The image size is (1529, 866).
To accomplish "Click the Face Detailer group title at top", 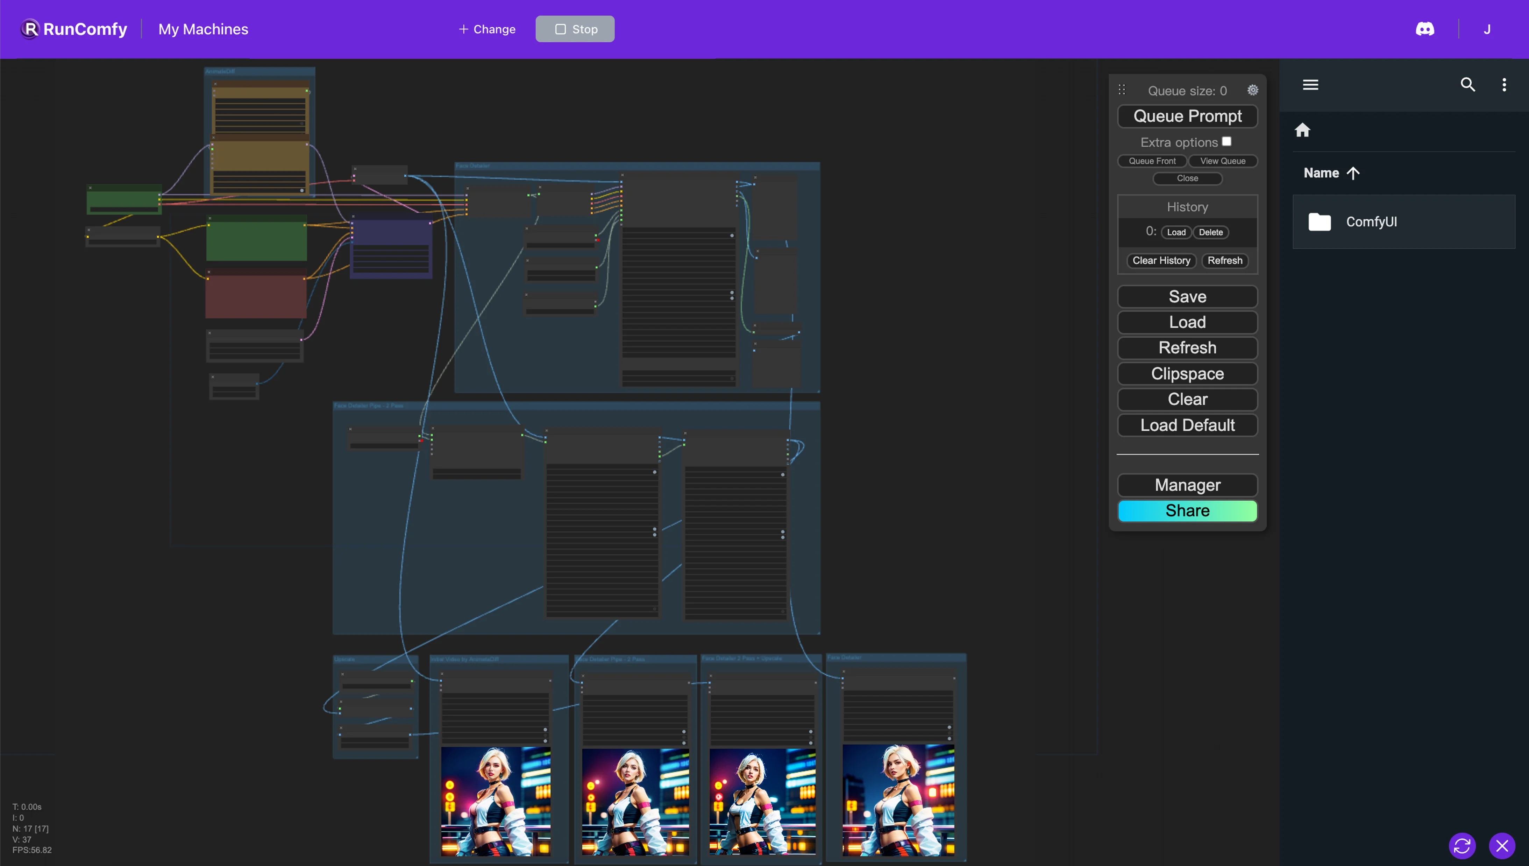I will pos(472,166).
